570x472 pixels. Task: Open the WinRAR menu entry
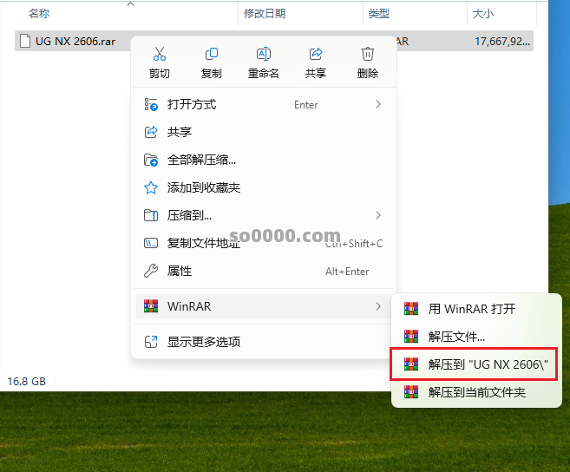point(264,306)
